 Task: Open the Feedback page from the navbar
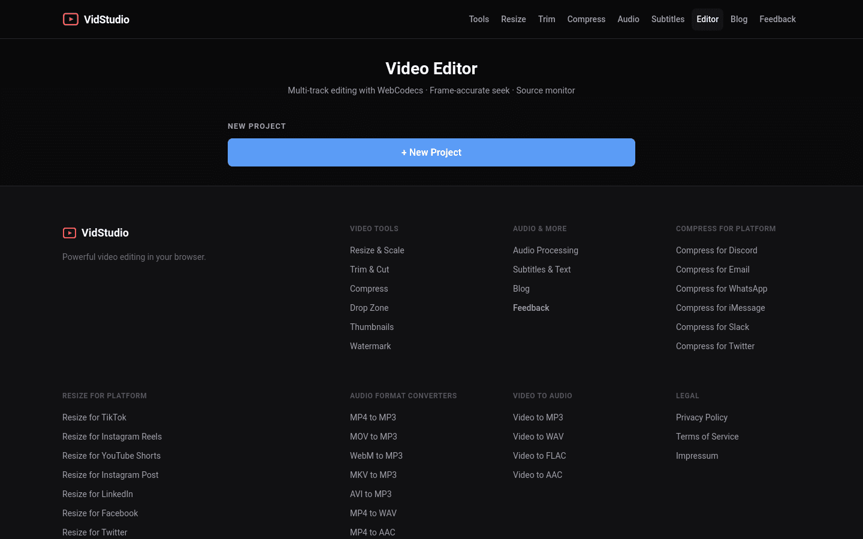[777, 19]
